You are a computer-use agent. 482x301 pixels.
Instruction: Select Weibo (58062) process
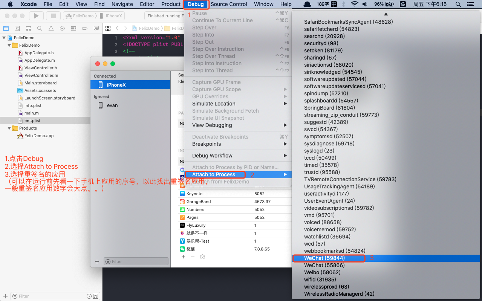(x=387, y=272)
